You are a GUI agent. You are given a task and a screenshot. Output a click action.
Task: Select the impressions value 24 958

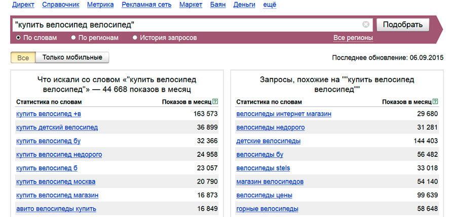(207, 155)
